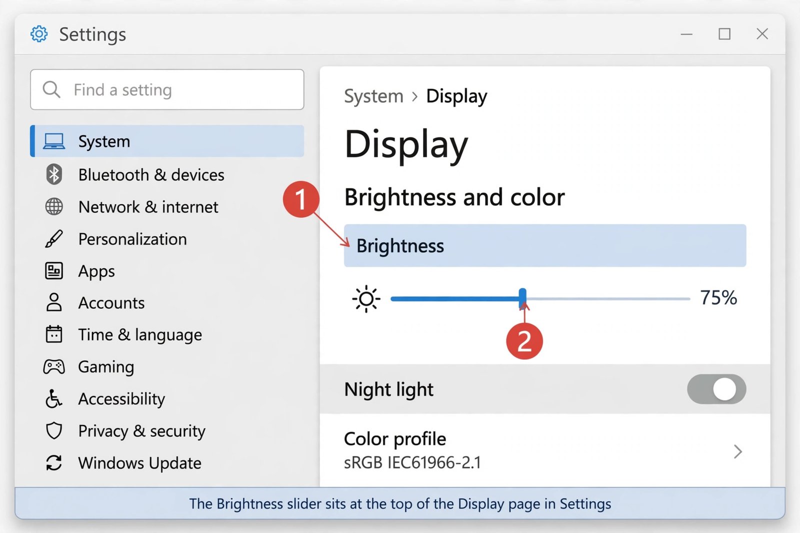Click the Privacy & security shield icon
Image resolution: width=800 pixels, height=533 pixels.
(54, 431)
